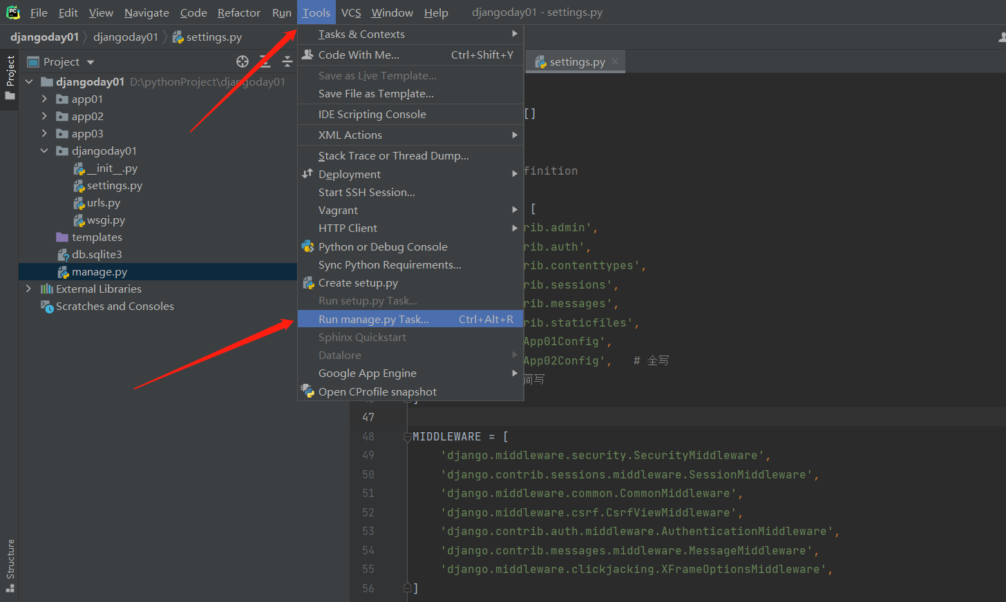Choose Sync Python Requirements

pyautogui.click(x=410, y=265)
